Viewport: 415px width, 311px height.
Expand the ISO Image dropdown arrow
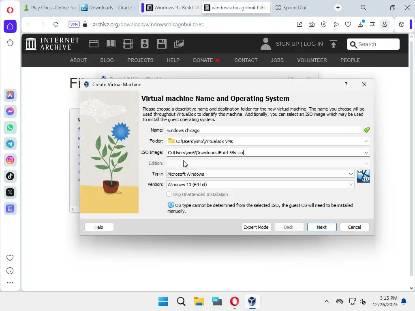point(366,153)
